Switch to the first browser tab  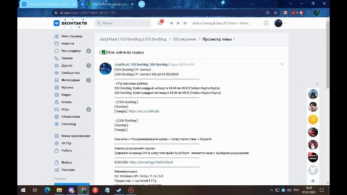(48, 4)
